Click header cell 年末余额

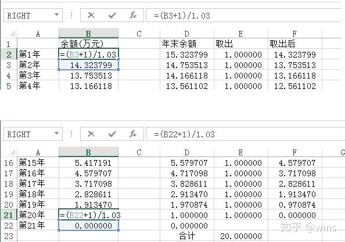click(x=187, y=44)
